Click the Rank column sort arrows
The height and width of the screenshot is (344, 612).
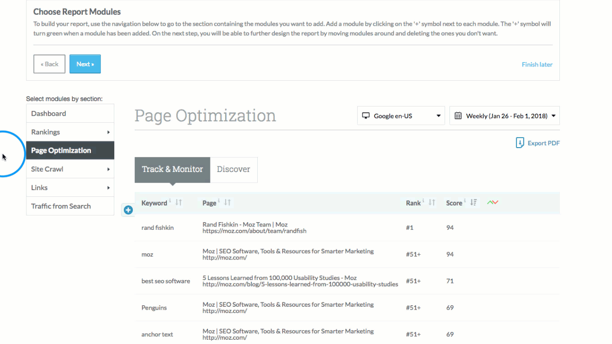pyautogui.click(x=432, y=203)
